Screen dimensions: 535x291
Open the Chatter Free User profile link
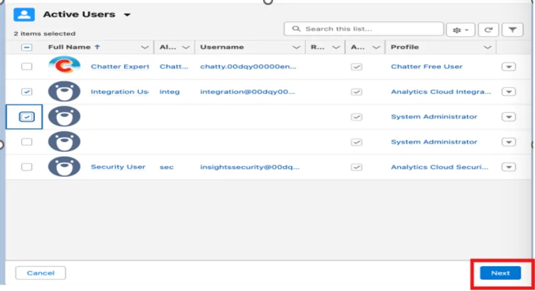click(427, 66)
